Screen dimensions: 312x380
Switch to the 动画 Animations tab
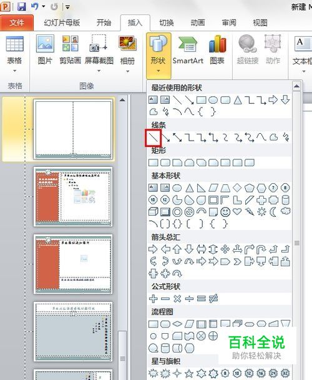(198, 22)
